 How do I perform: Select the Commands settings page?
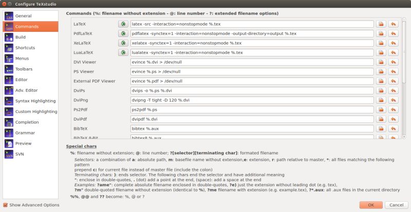pos(30,27)
